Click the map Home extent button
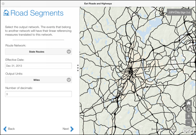This screenshot has width=196, height=135. click(188, 103)
